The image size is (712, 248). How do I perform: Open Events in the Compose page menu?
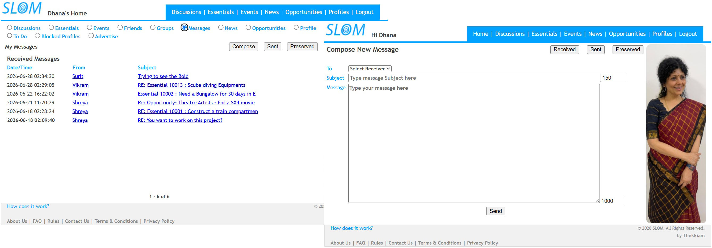pos(573,34)
